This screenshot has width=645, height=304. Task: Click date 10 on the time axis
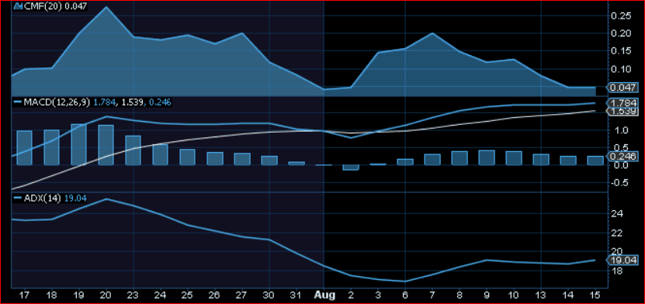[x=514, y=295]
